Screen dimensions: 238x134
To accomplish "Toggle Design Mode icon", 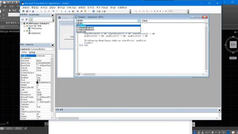I will coord(73,11).
